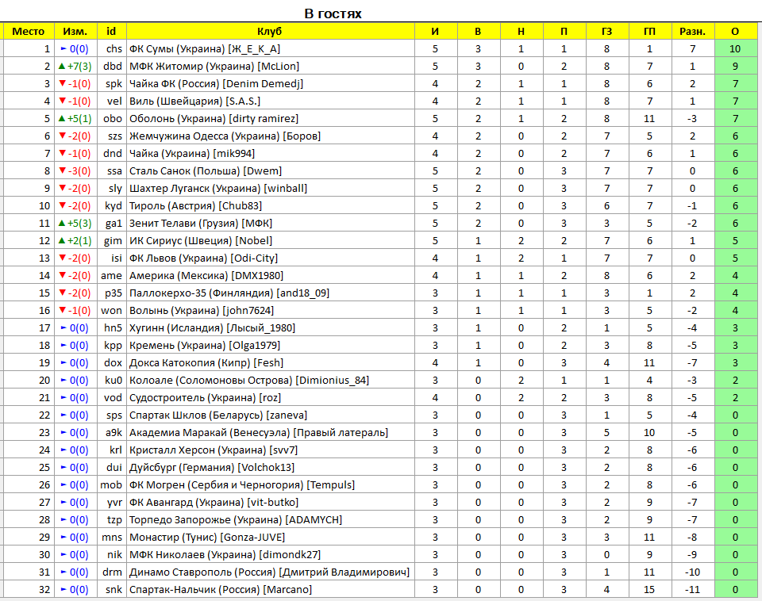Click id 'a9k' in Академиа Маракай row
This screenshot has height=601, width=762.
114,434
